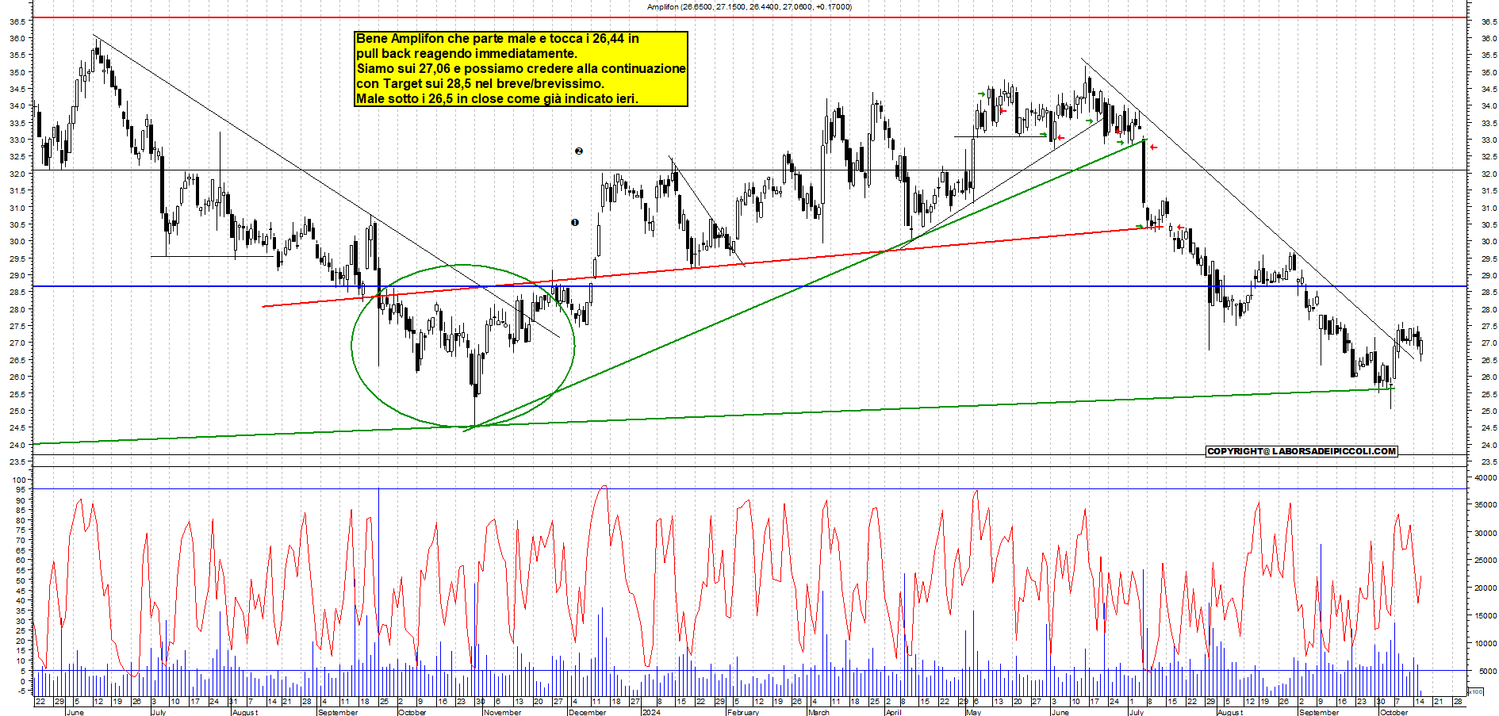Click 36.0 on the right price scale
The width and height of the screenshot is (1499, 716).
(x=1488, y=38)
